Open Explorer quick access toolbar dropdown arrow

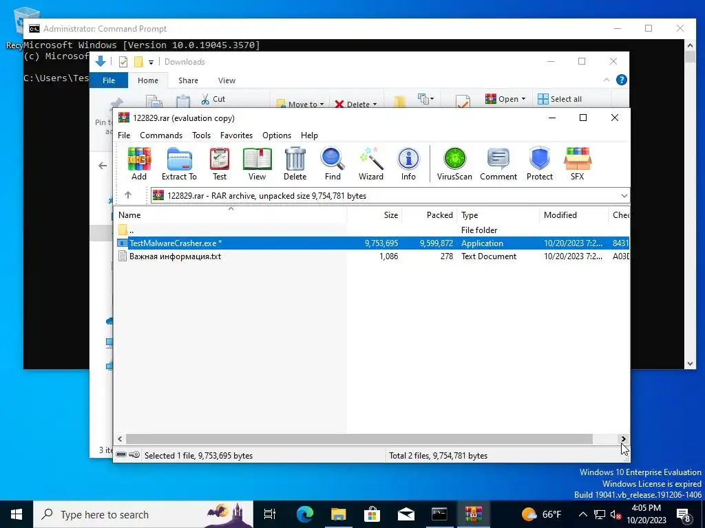151,62
